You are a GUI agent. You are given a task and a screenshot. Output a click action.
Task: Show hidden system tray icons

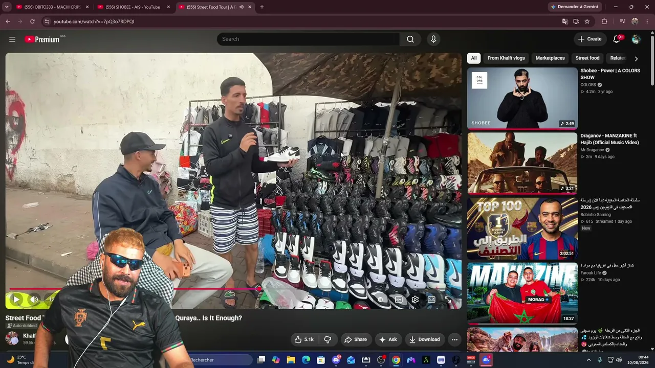pyautogui.click(x=588, y=360)
